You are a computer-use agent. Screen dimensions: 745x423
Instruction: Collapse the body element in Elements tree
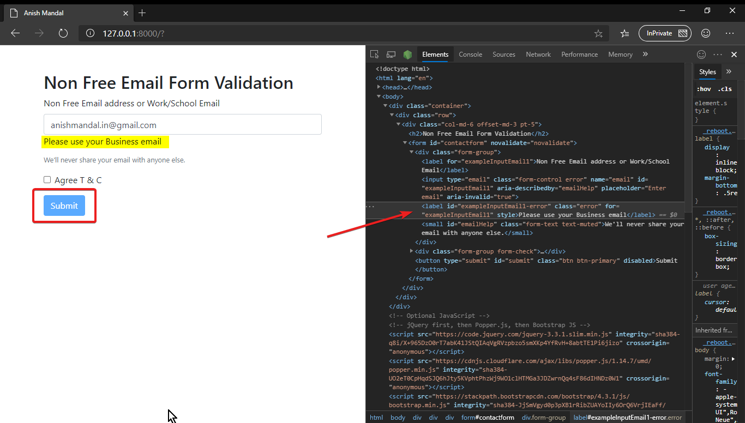click(378, 96)
